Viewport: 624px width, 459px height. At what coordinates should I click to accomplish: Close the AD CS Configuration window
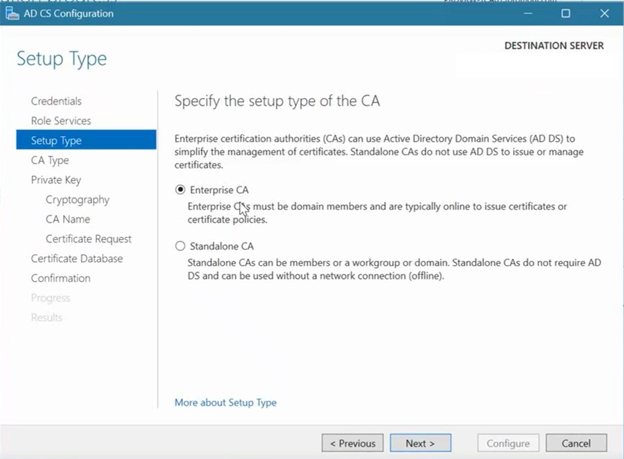point(604,13)
